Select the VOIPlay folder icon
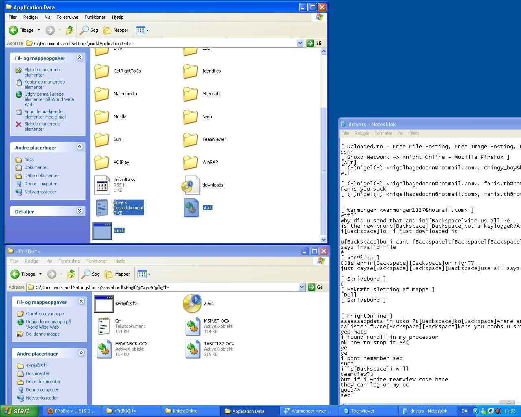The image size is (521, 417). [x=102, y=162]
